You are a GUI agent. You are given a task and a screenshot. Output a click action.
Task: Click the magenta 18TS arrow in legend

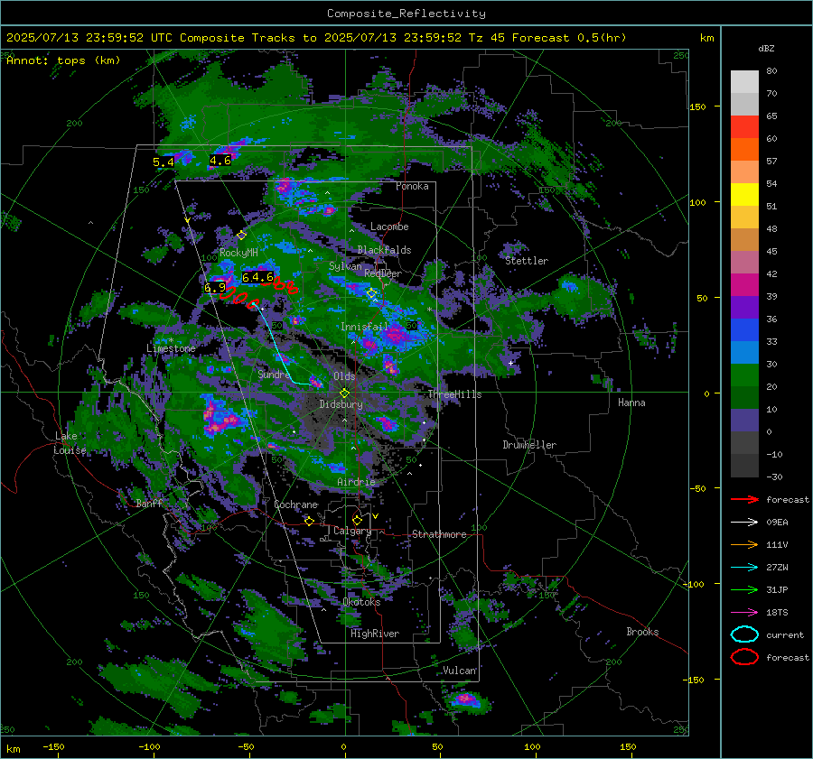coord(744,613)
